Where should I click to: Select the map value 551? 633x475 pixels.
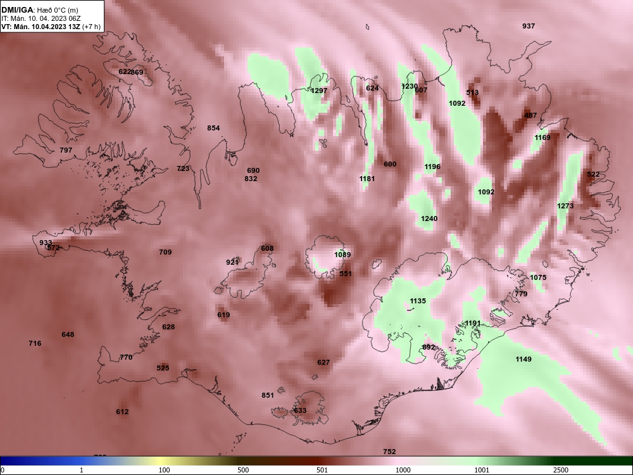click(346, 274)
